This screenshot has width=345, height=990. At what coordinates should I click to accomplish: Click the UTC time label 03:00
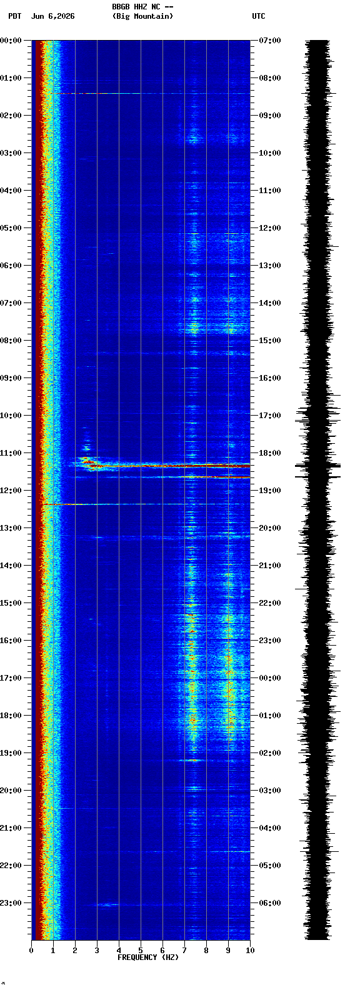[270, 791]
